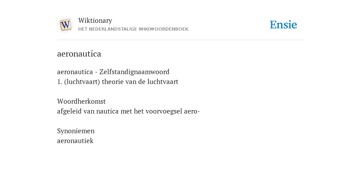Image resolution: width=361 pixels, height=180 pixels.
Task: Click the Wiktionary source title
Action: [x=95, y=20]
